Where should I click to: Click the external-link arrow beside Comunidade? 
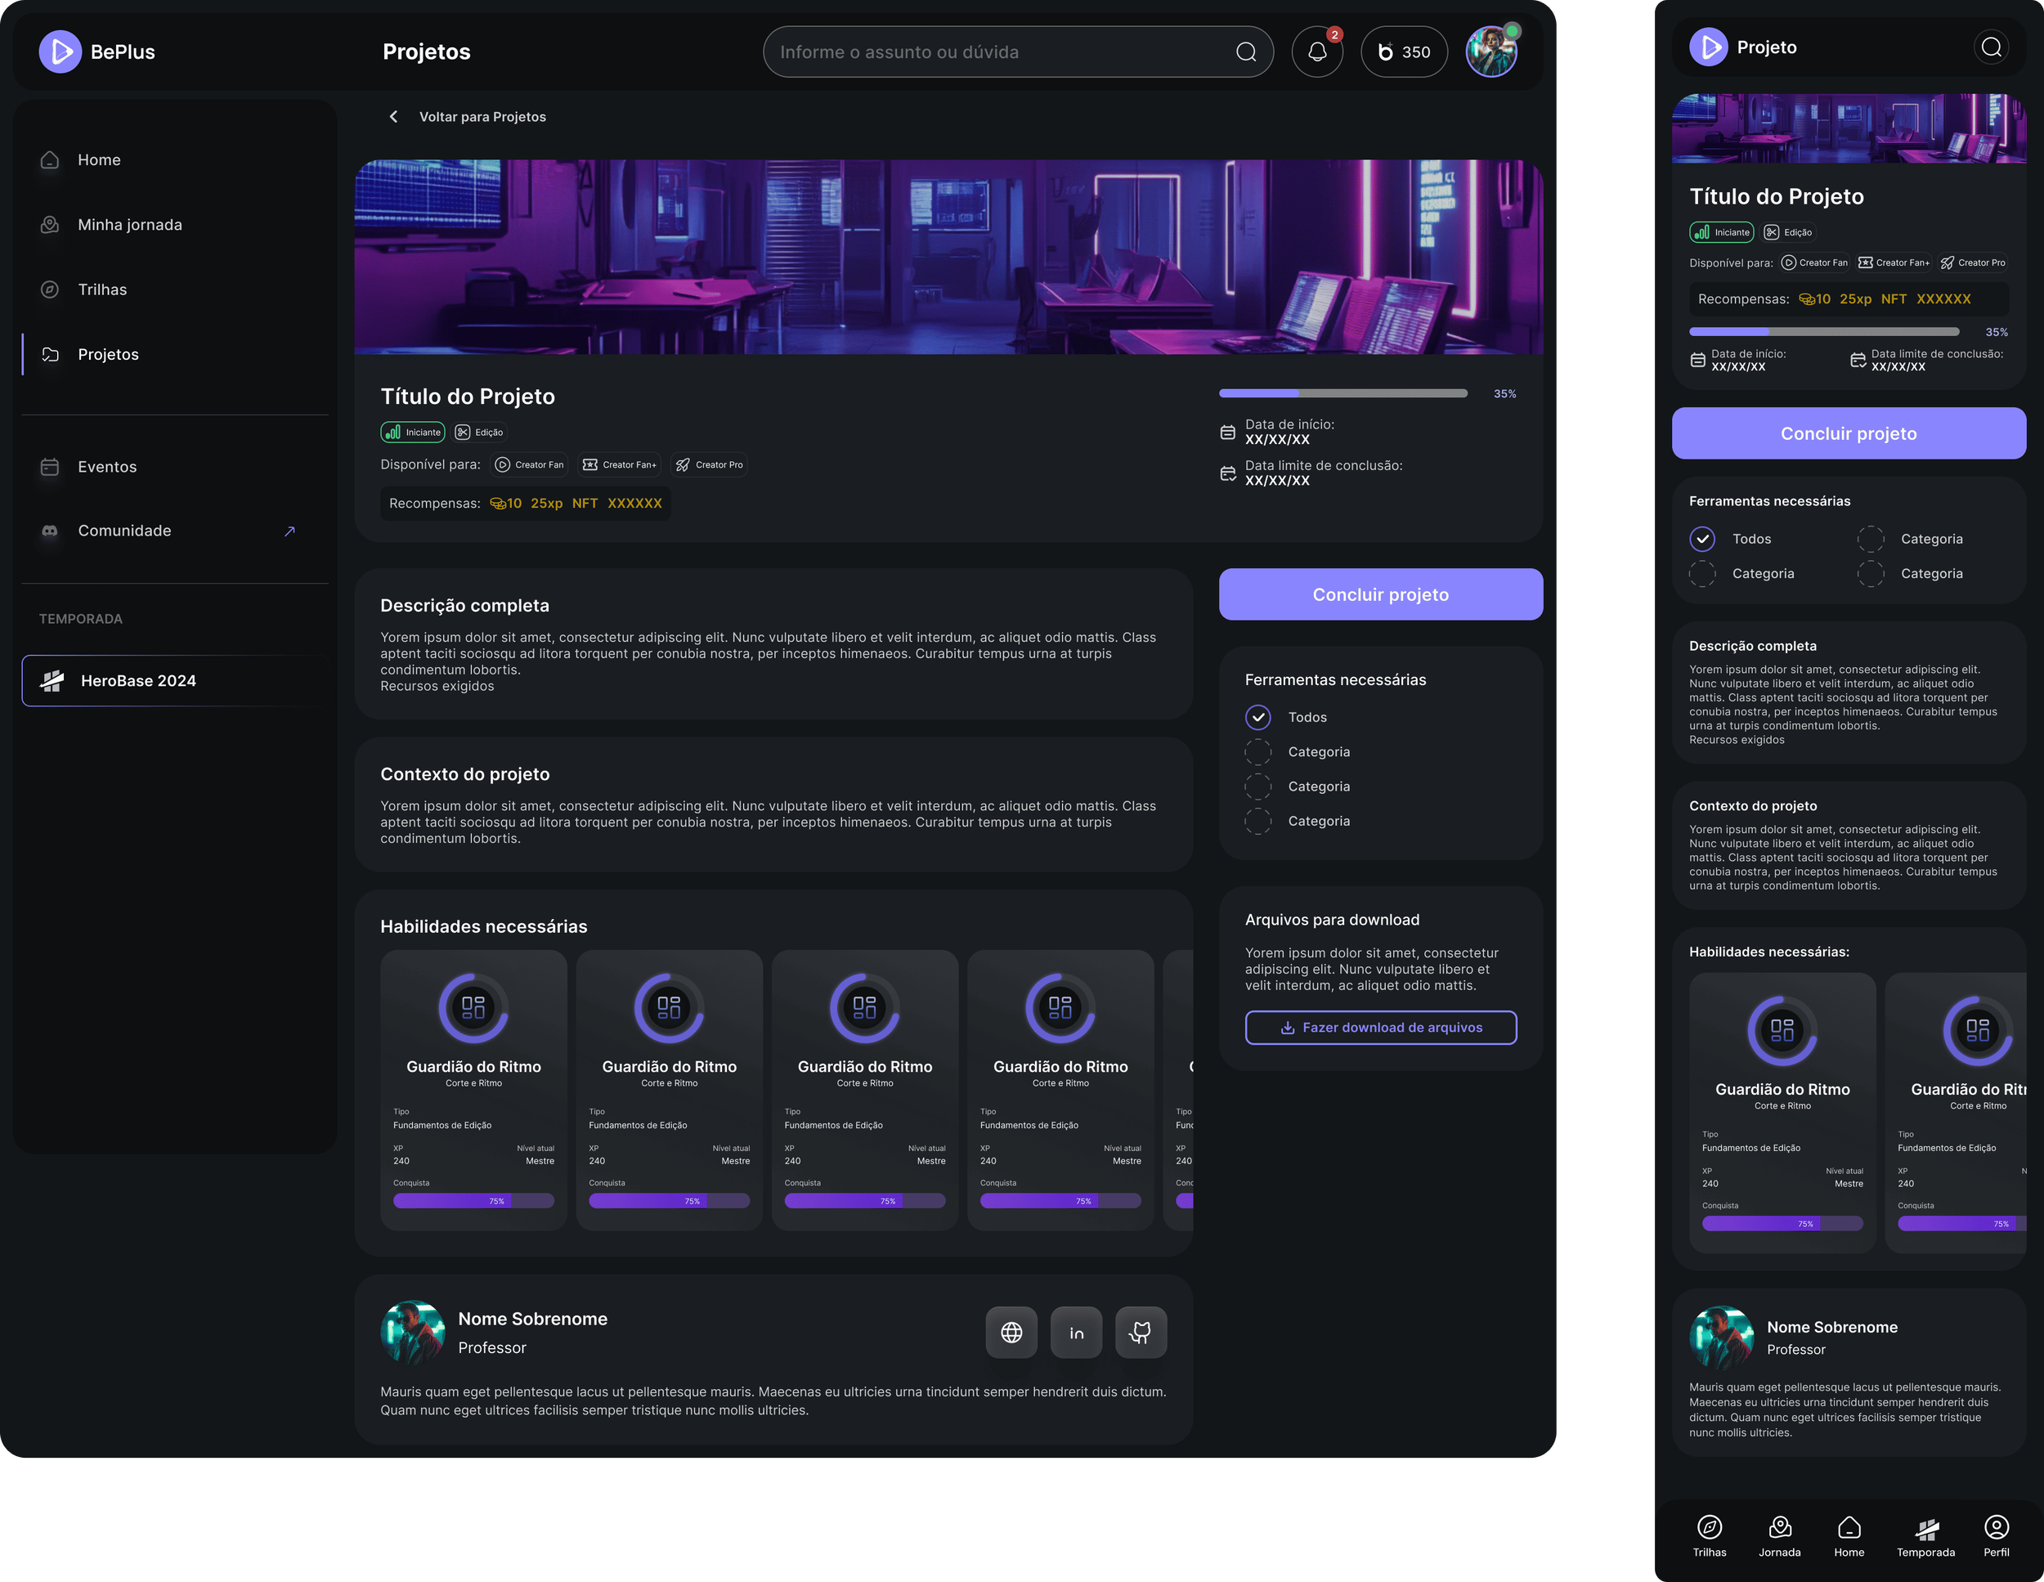pyautogui.click(x=289, y=531)
